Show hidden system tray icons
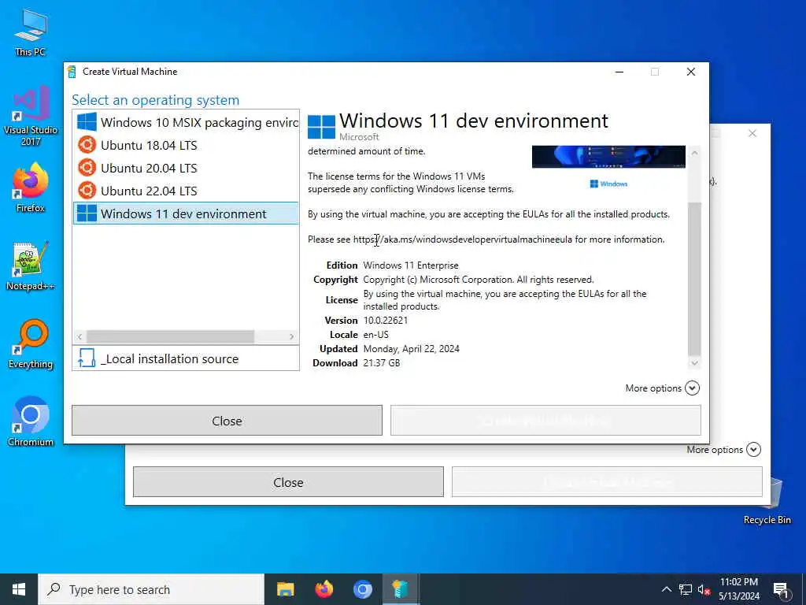 pyautogui.click(x=666, y=589)
